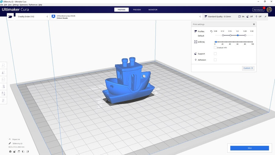Open Per Model Settings tool
Screen dimensions: 275x155
pyautogui.click(x=3, y=93)
